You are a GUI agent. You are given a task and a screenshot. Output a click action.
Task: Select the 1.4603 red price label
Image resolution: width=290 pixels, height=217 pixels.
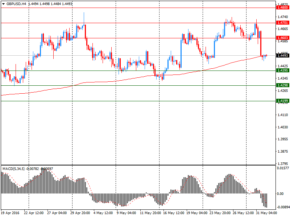point(283,38)
